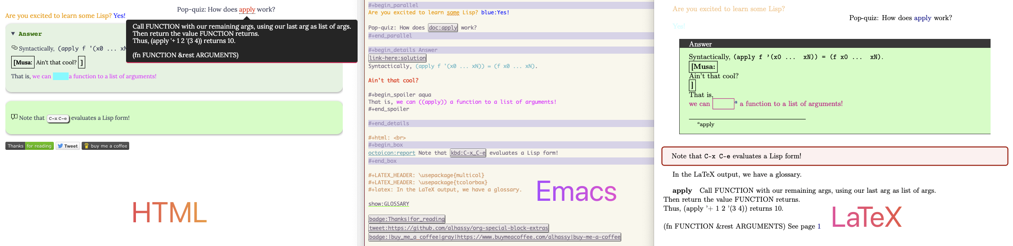The width and height of the screenshot is (1013, 246).
Task: Click the 'octoicon:report' link in Emacs
Action: click(x=392, y=153)
